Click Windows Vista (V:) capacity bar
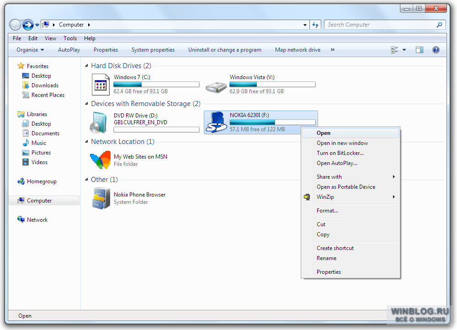Image resolution: width=457 pixels, height=330 pixels. click(272, 85)
